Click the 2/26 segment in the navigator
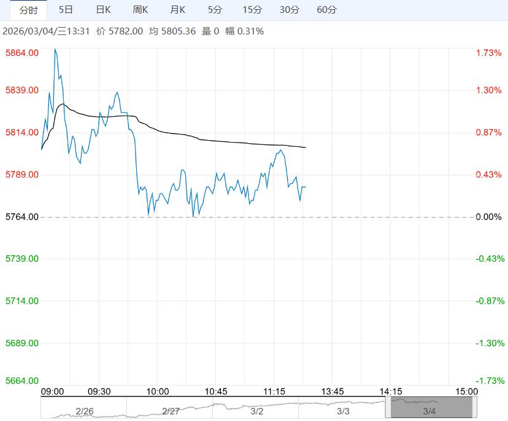 (84, 410)
